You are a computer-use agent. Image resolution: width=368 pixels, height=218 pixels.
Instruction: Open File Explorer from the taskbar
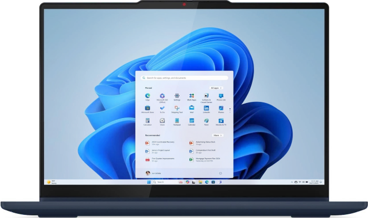click(200, 182)
